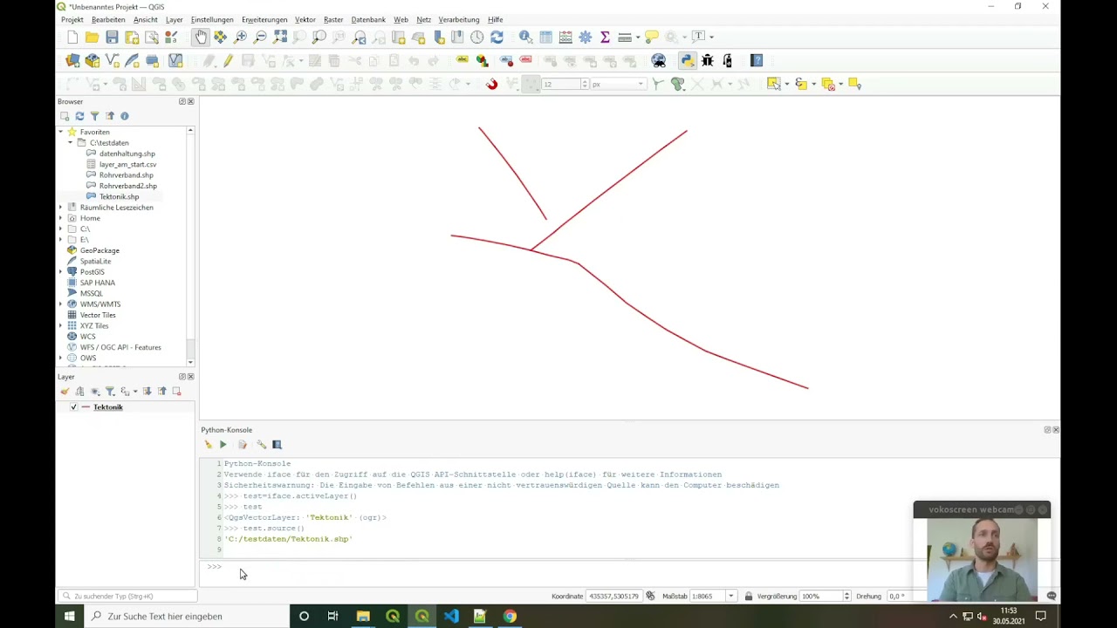This screenshot has height=628, width=1117.
Task: Expand the Home node in Browser
Action: pos(61,218)
